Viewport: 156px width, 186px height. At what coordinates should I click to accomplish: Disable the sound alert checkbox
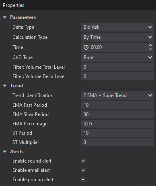(x=83, y=161)
